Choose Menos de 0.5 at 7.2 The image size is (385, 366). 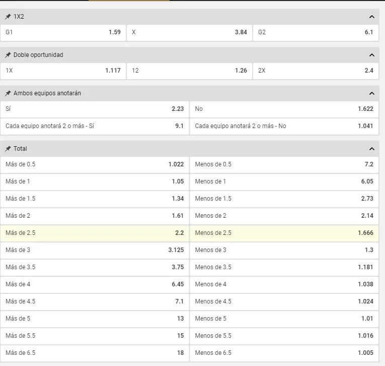[284, 164]
